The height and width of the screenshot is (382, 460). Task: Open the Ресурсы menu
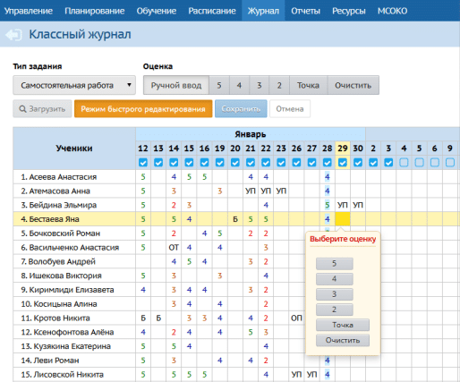349,11
